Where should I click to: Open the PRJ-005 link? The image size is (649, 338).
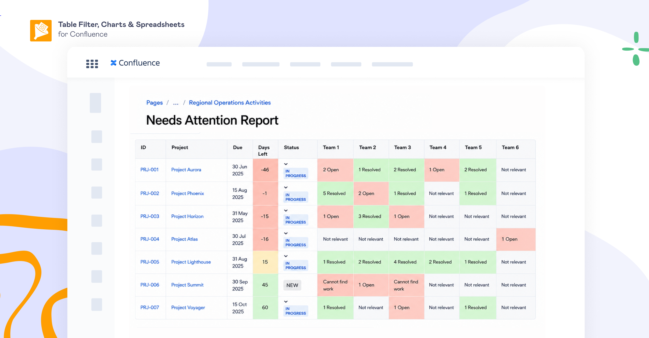150,262
